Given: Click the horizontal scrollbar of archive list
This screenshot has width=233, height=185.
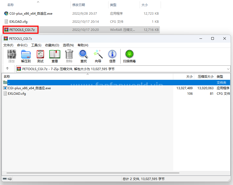Looking at the screenshot, I should (x=93, y=173).
